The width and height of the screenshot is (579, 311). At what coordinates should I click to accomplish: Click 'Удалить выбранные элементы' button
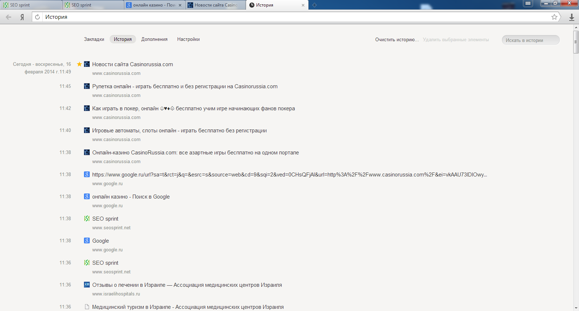(x=456, y=40)
